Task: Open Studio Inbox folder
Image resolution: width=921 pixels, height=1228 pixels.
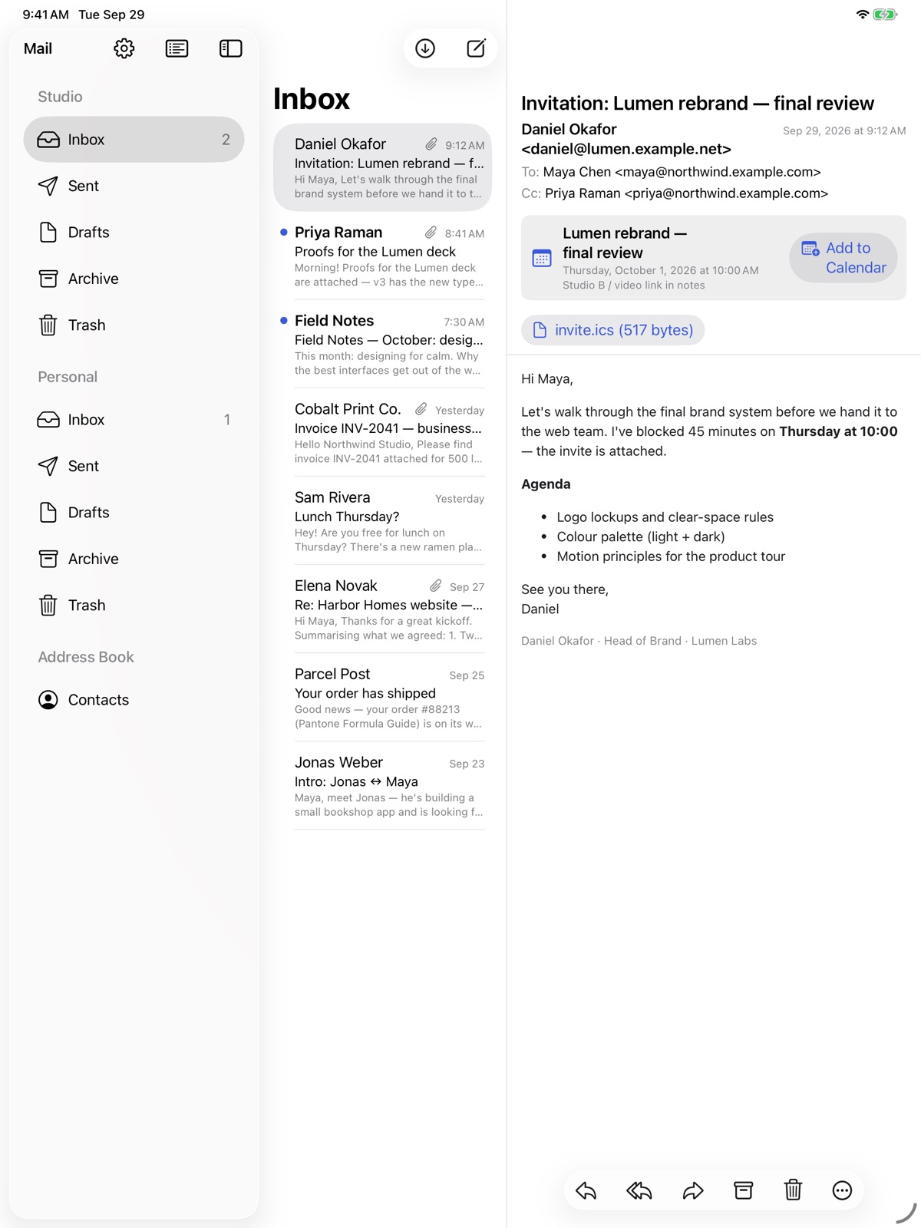Action: 134,139
